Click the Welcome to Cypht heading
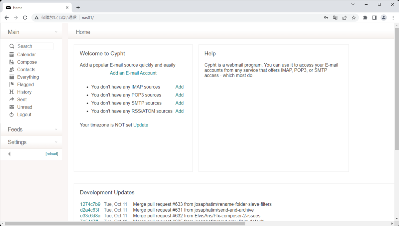 coord(102,53)
